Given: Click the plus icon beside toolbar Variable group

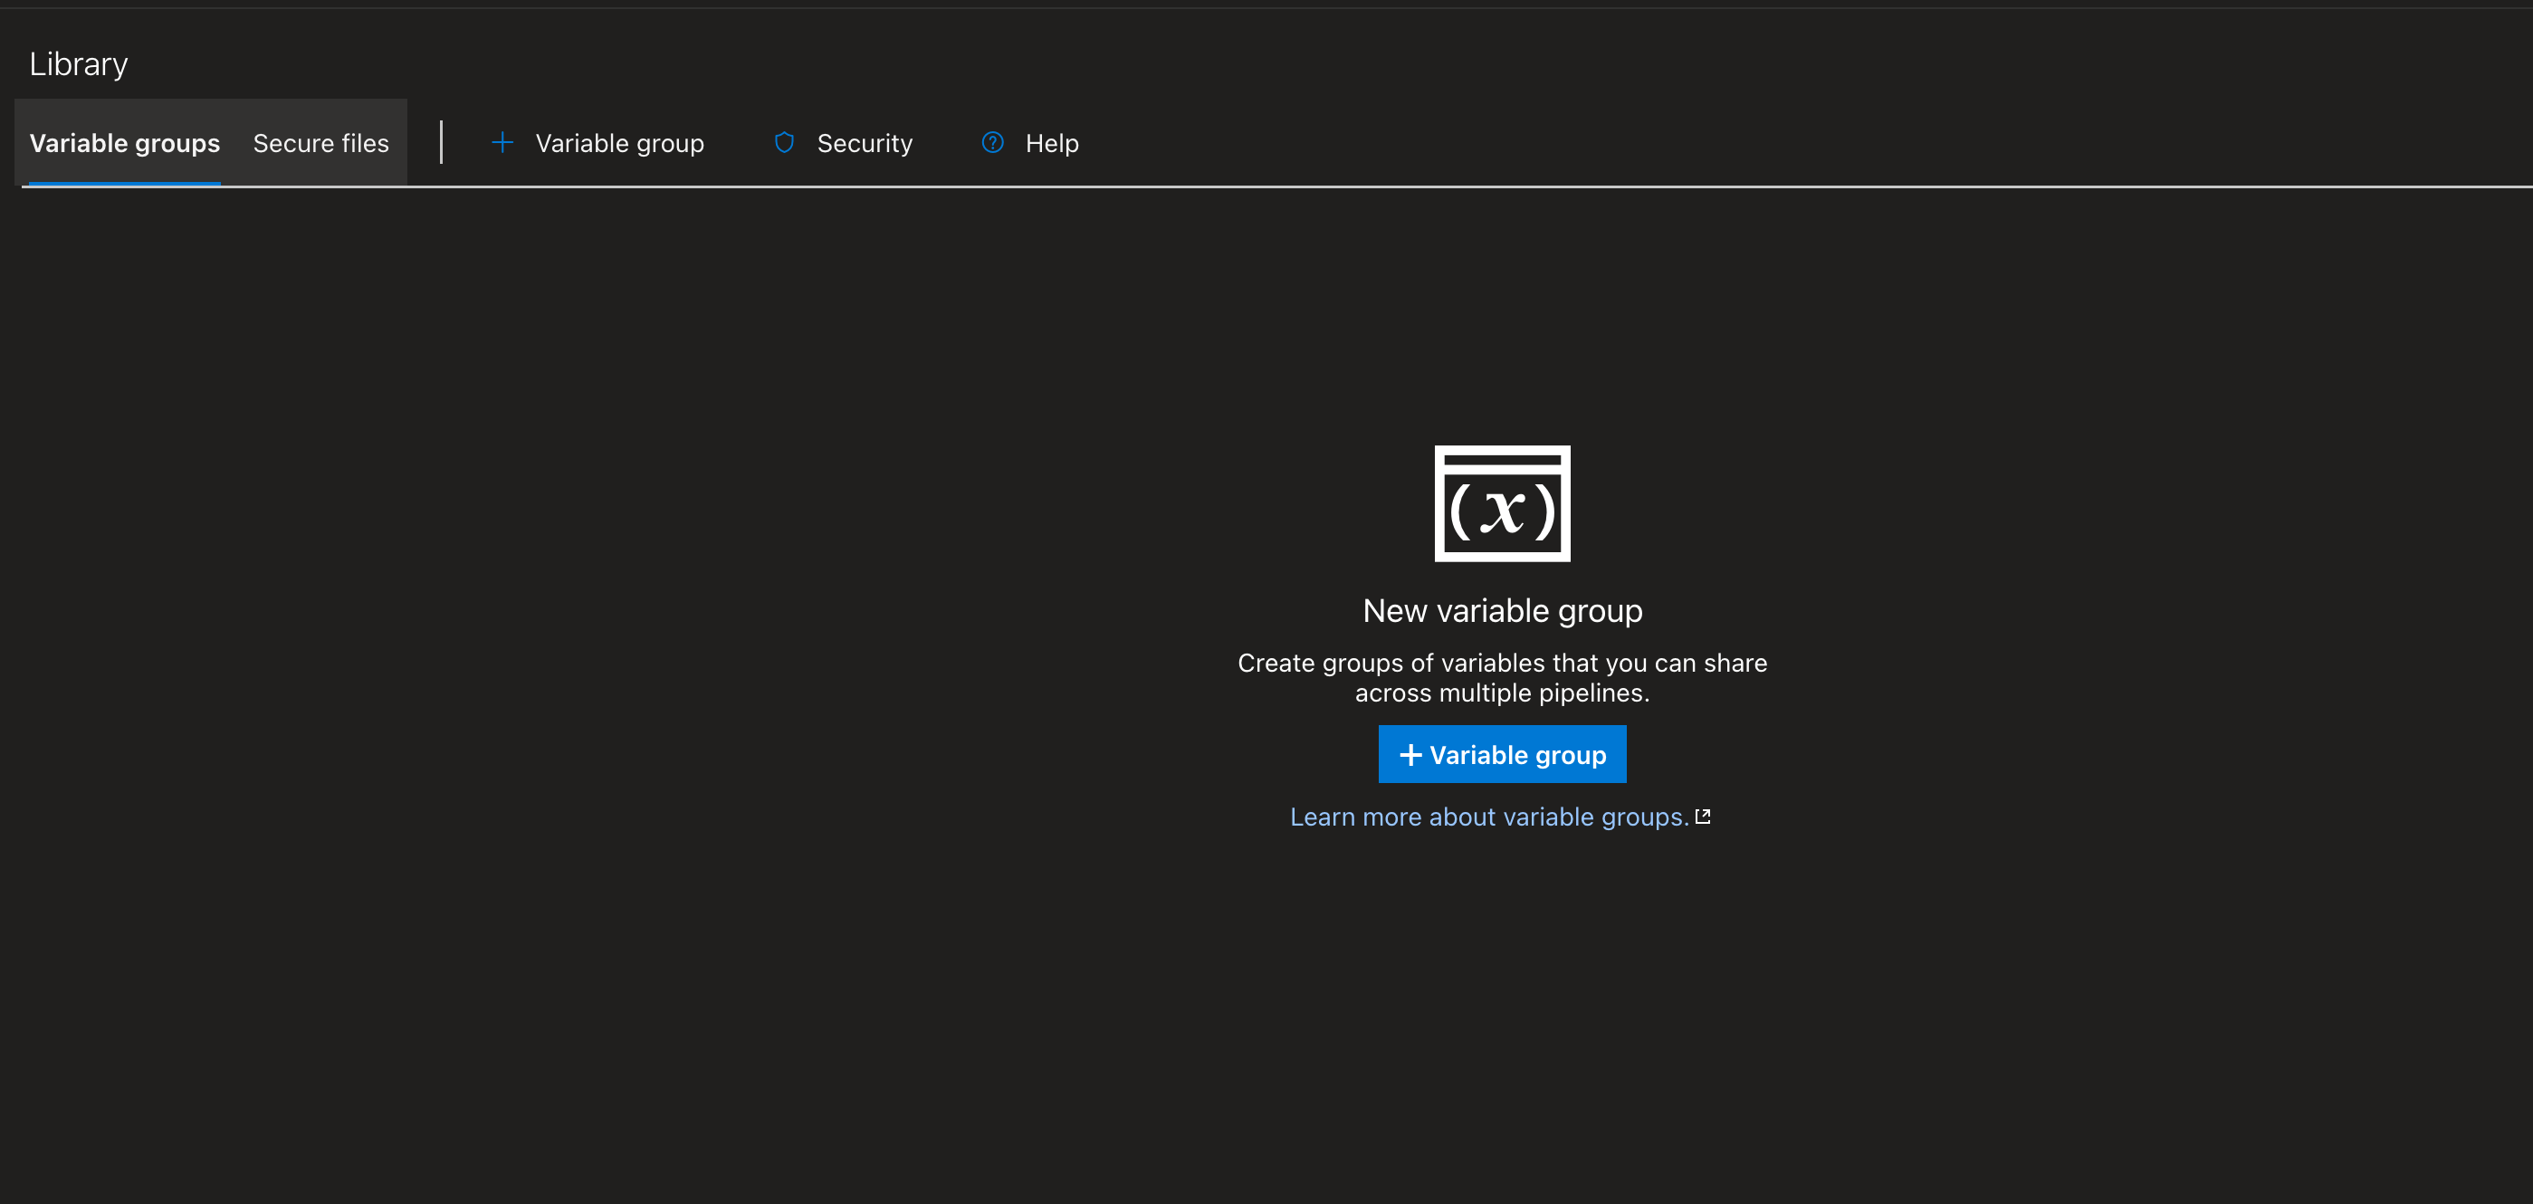Looking at the screenshot, I should (502, 143).
